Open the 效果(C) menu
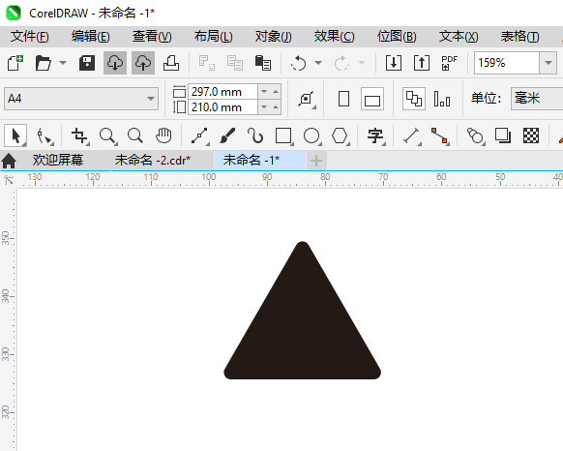563x451 pixels. (334, 37)
